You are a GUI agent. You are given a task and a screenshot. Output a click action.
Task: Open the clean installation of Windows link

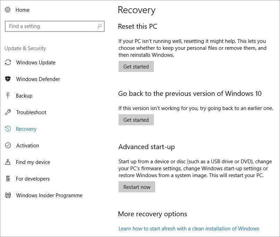189,229
